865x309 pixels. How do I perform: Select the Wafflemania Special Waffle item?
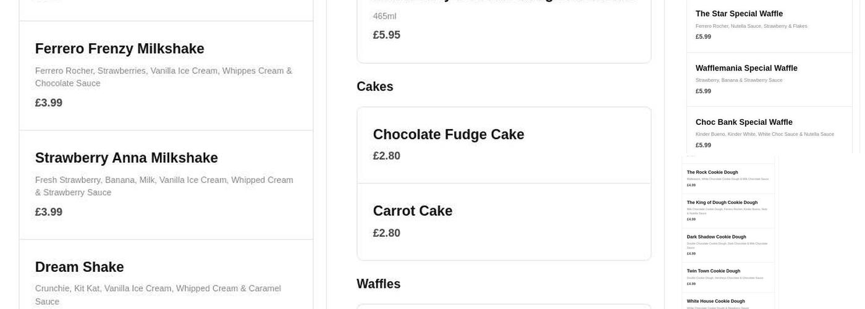click(x=746, y=68)
